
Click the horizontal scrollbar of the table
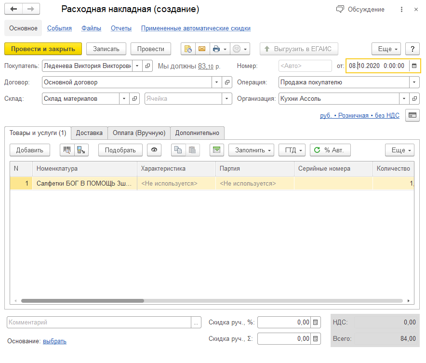pyautogui.click(x=82, y=300)
